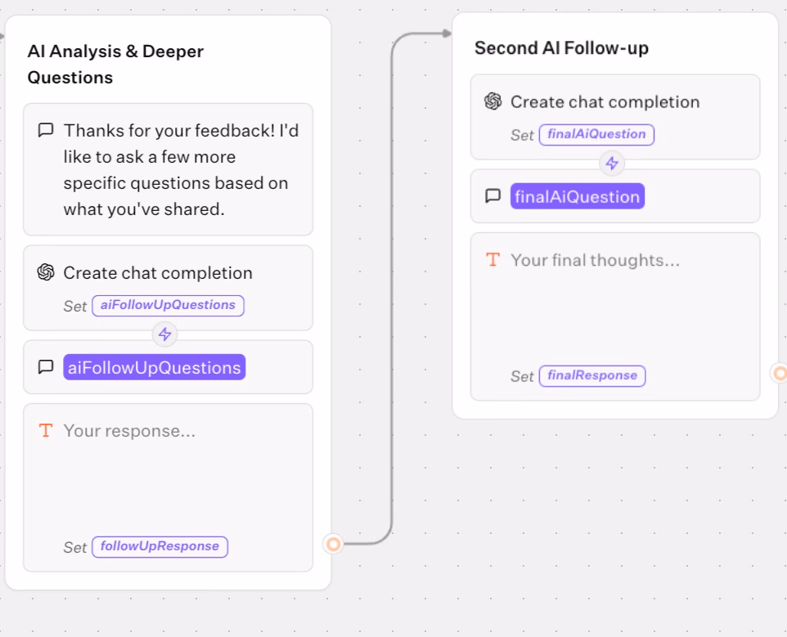This screenshot has width=787, height=637.
Task: Click chat bubble icon beside finalAiQuestion
Action: tap(492, 196)
